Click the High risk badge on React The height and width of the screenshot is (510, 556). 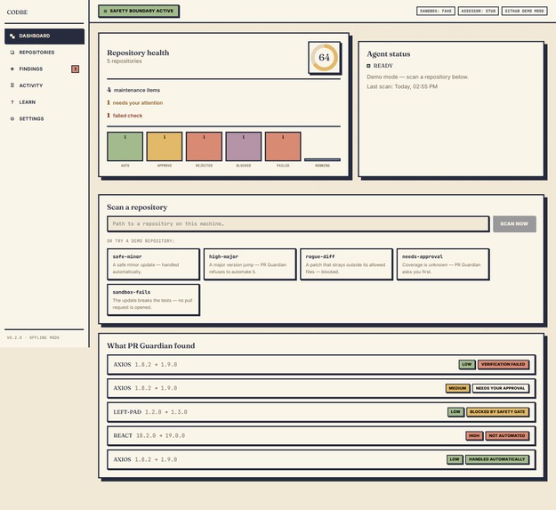[x=474, y=435]
